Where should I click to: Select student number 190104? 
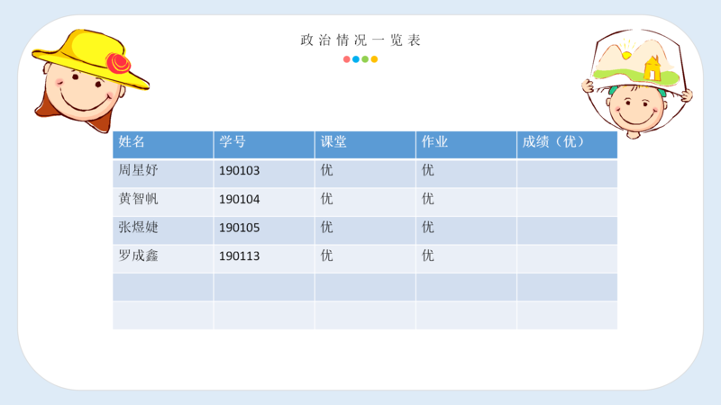coord(264,202)
